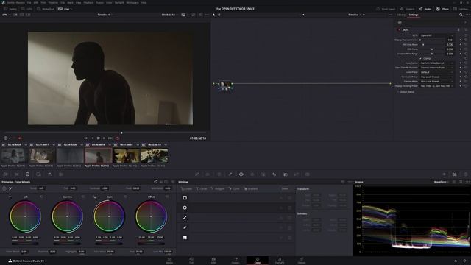The image size is (471, 265).
Task: Click the Gain white point picker icon
Action: pyautogui.click(x=94, y=197)
